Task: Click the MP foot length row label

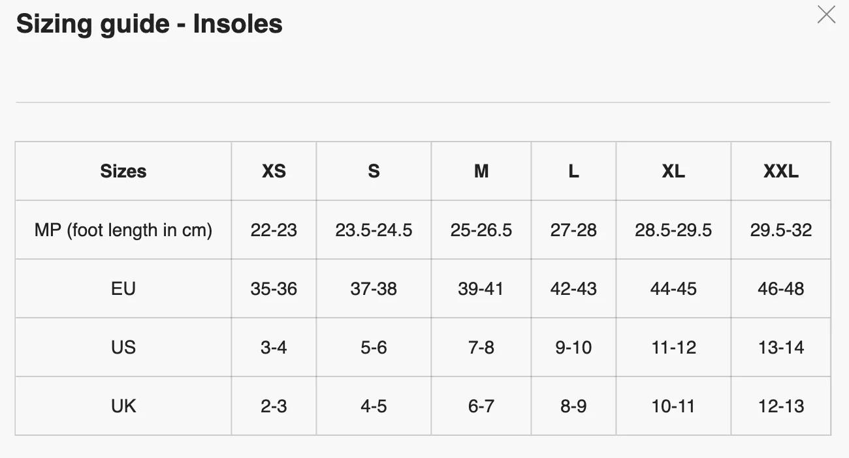Action: pyautogui.click(x=123, y=230)
